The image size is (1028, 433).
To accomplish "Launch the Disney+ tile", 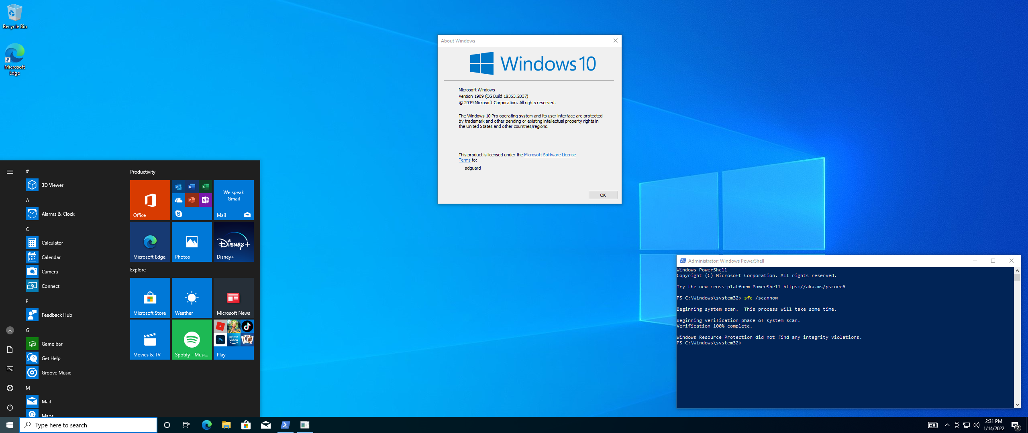I will [x=234, y=242].
